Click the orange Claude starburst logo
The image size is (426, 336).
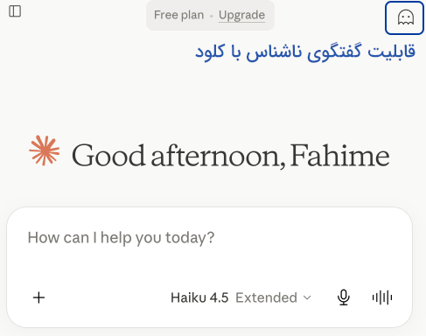[45, 150]
